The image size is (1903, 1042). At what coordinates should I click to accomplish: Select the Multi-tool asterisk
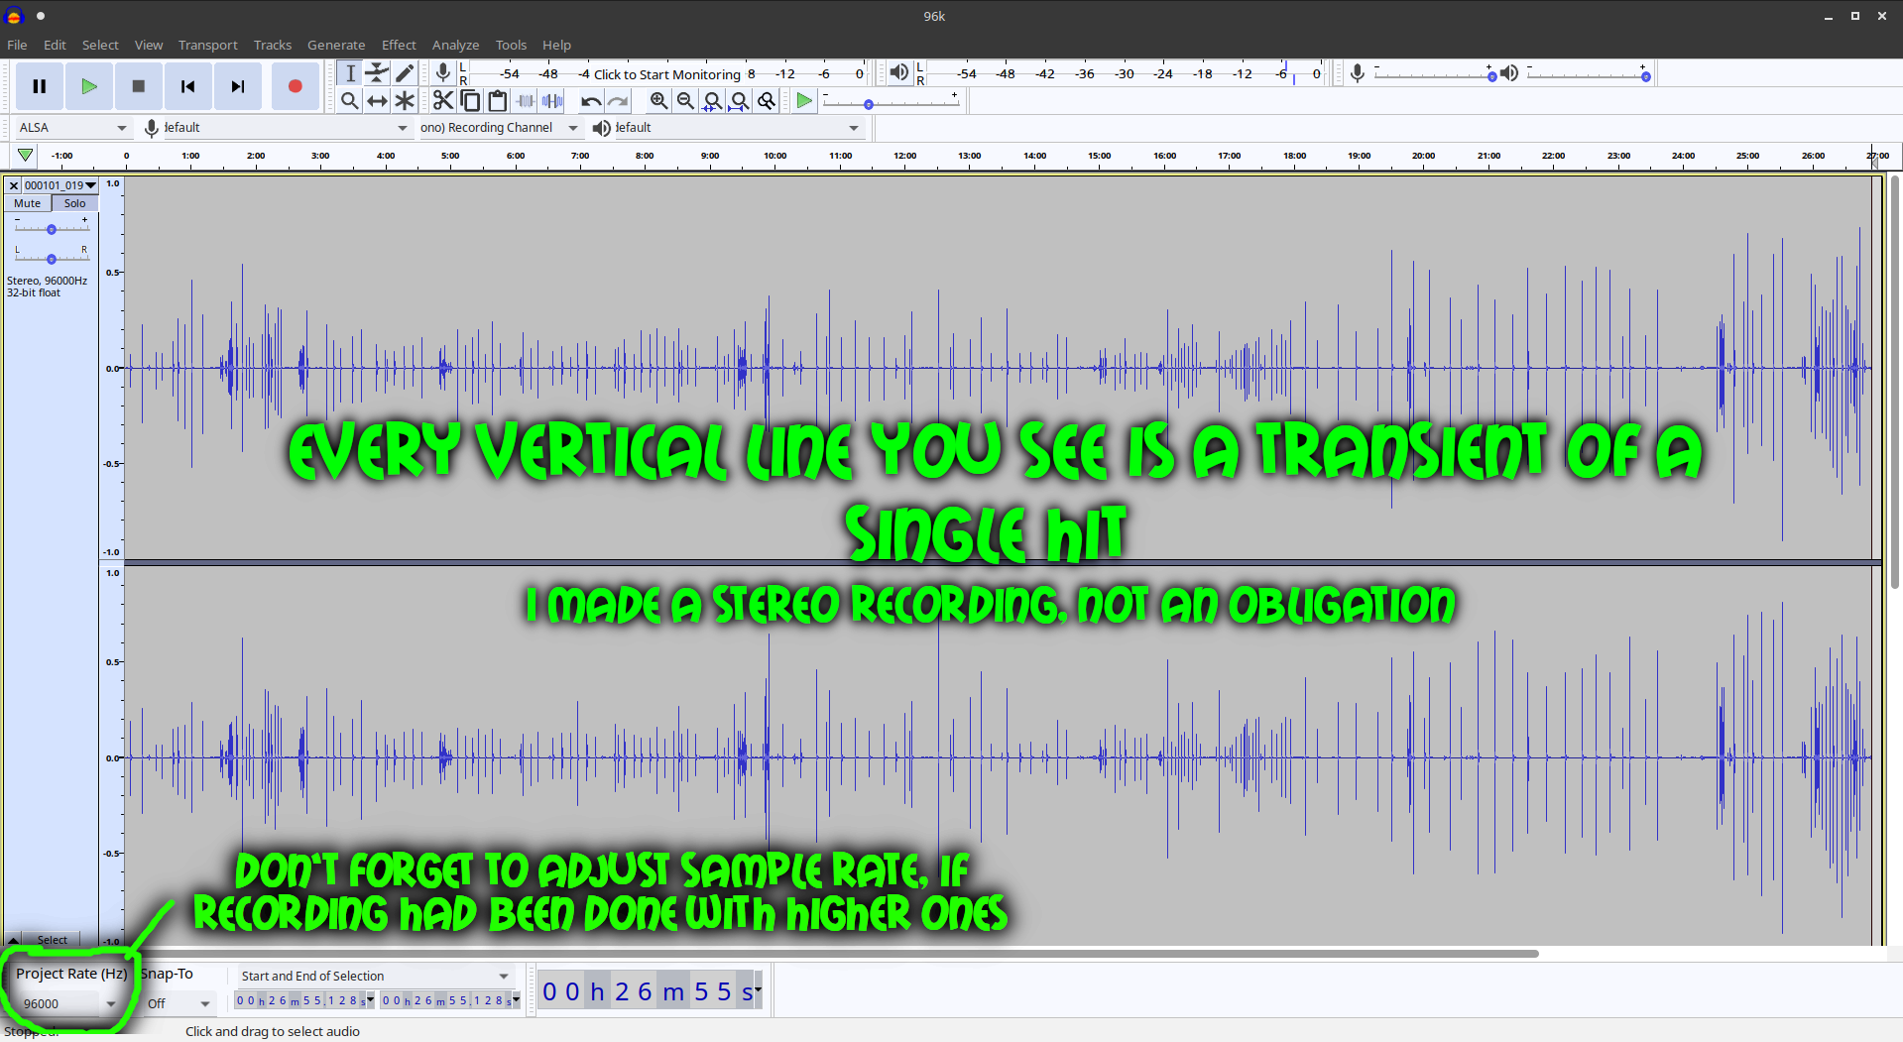pyautogui.click(x=405, y=100)
